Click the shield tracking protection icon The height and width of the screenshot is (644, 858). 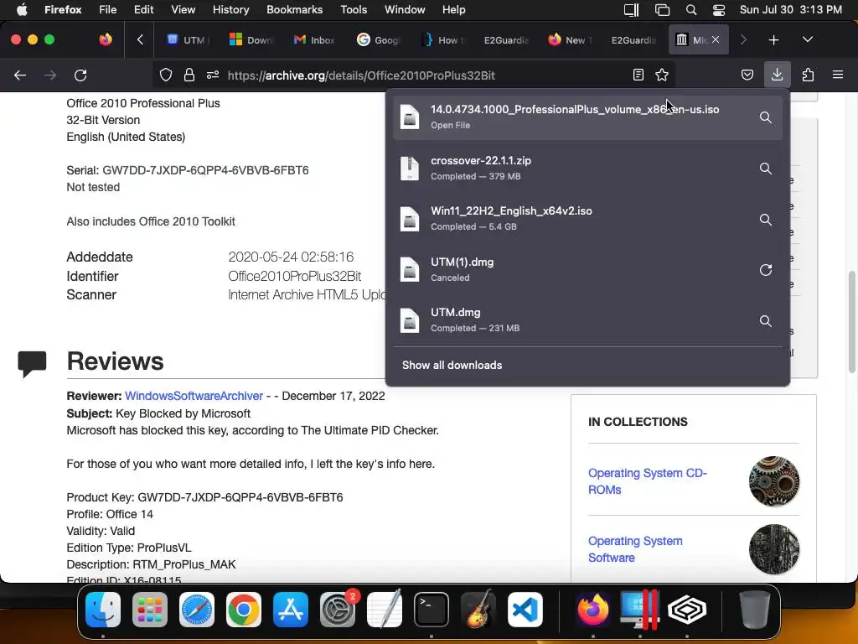166,75
